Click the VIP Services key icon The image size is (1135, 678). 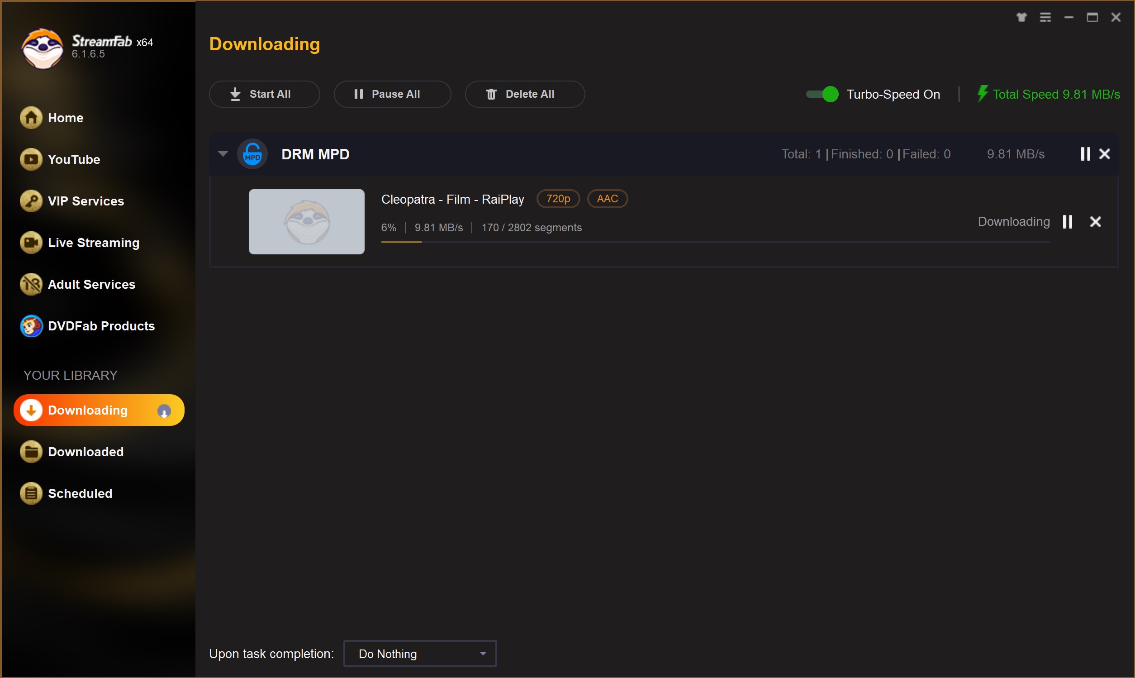point(31,201)
